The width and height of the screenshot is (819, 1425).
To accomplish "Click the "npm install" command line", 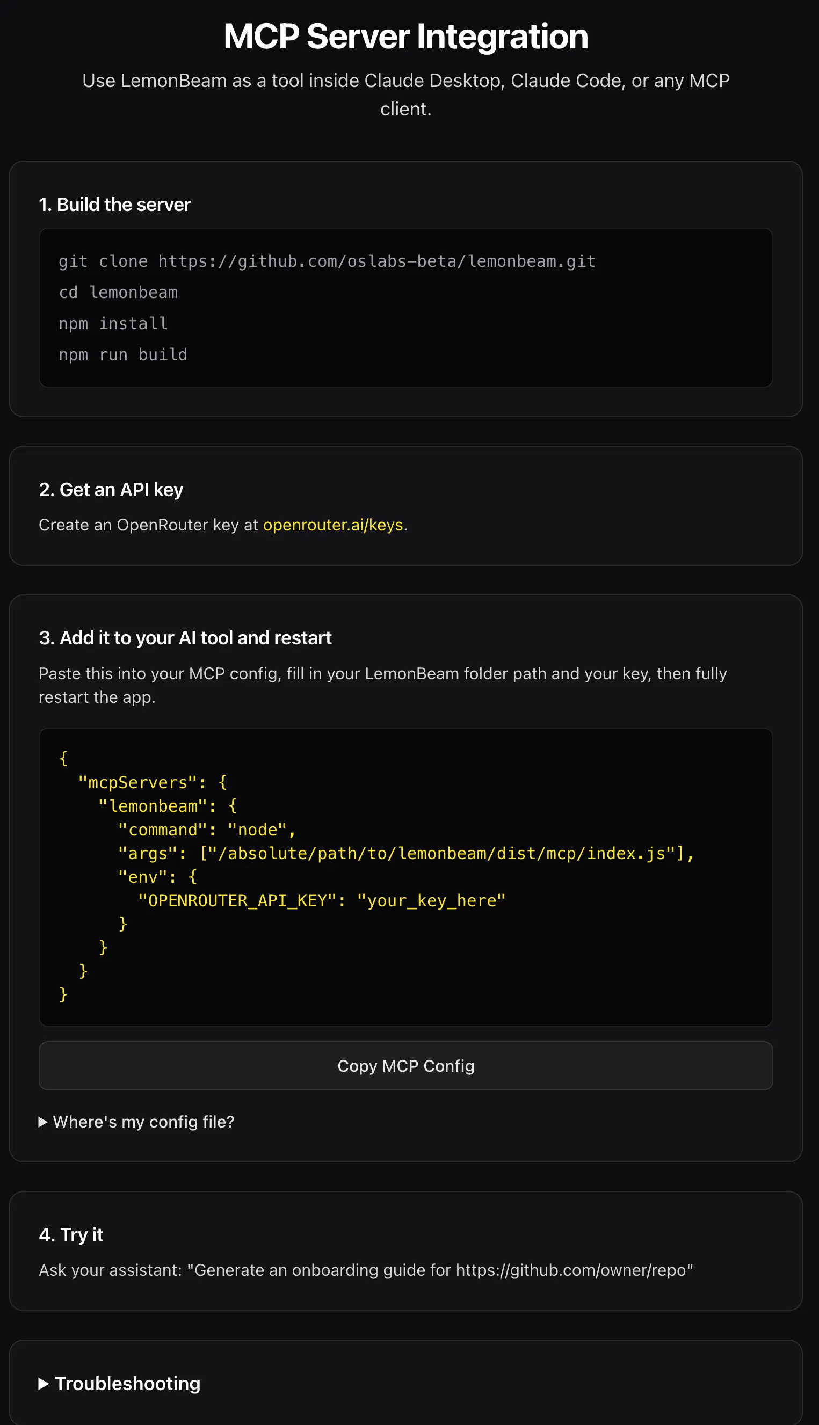I will click(113, 323).
